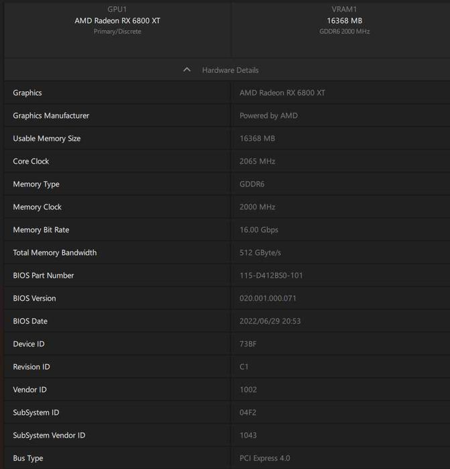Select the GPU1 AMD Radeon RX 6800 XT tile
450x469 pixels.
(x=117, y=21)
